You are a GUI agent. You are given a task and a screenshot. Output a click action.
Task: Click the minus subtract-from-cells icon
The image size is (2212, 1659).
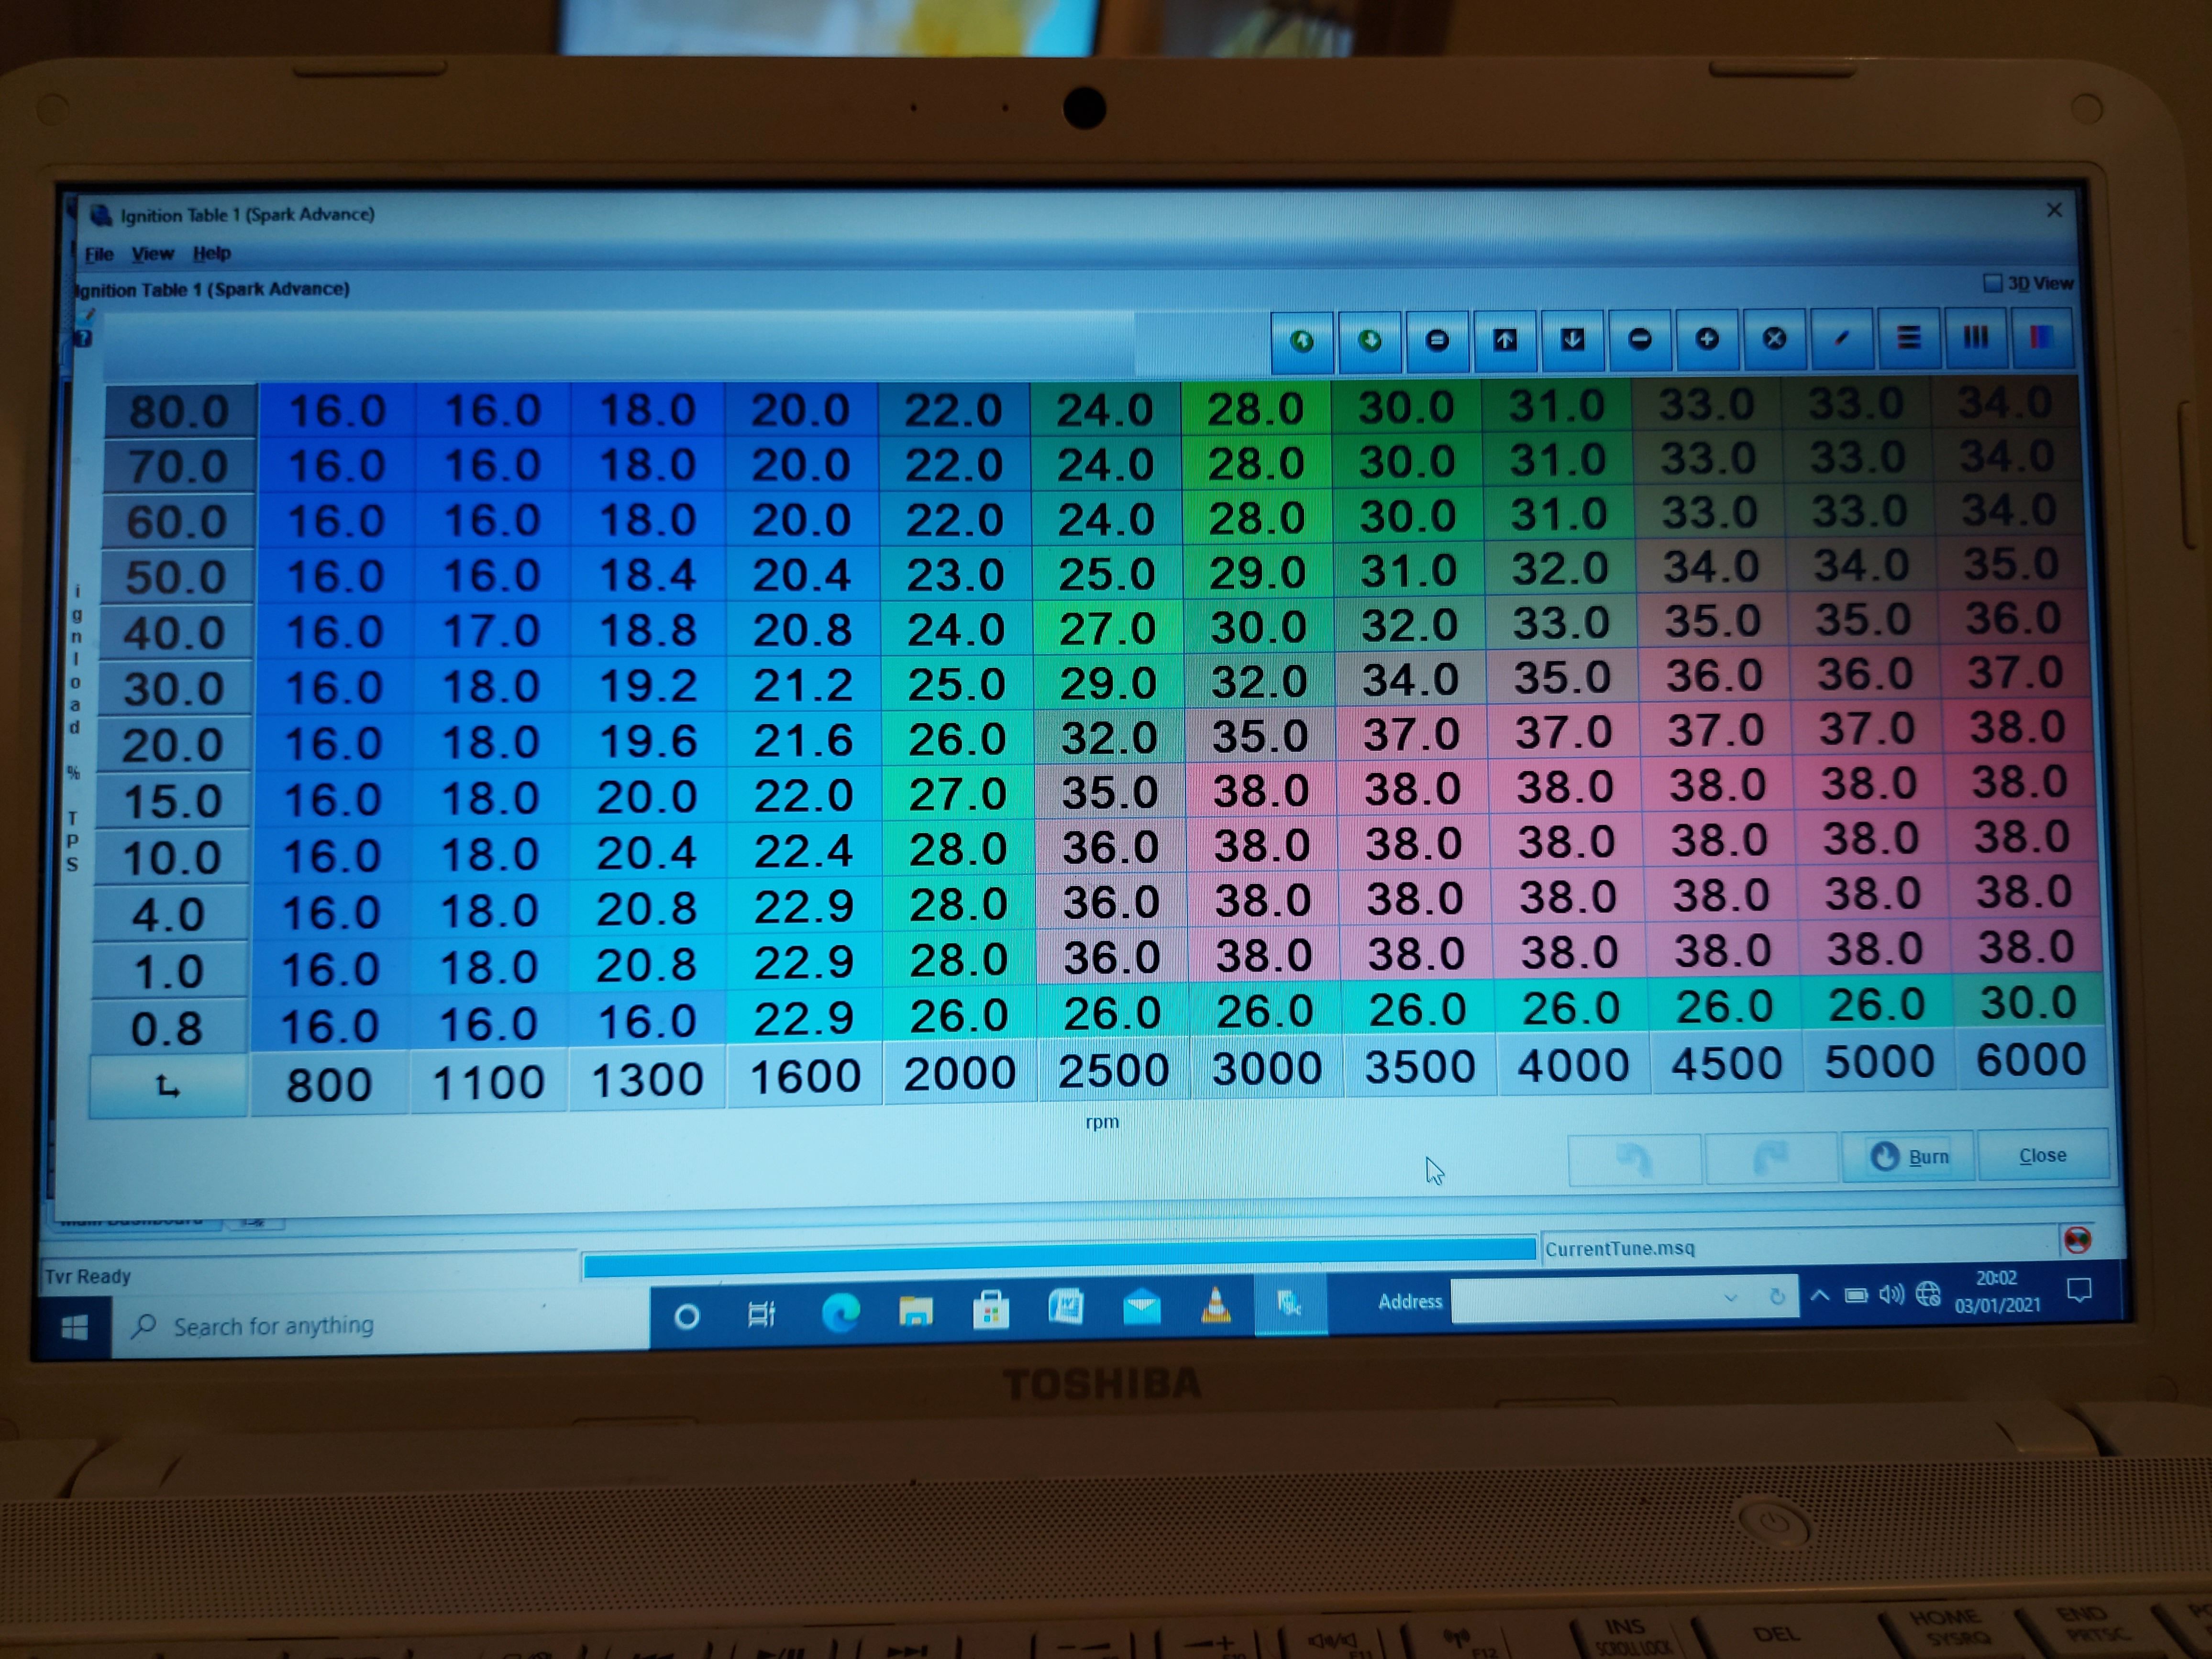(x=1640, y=339)
